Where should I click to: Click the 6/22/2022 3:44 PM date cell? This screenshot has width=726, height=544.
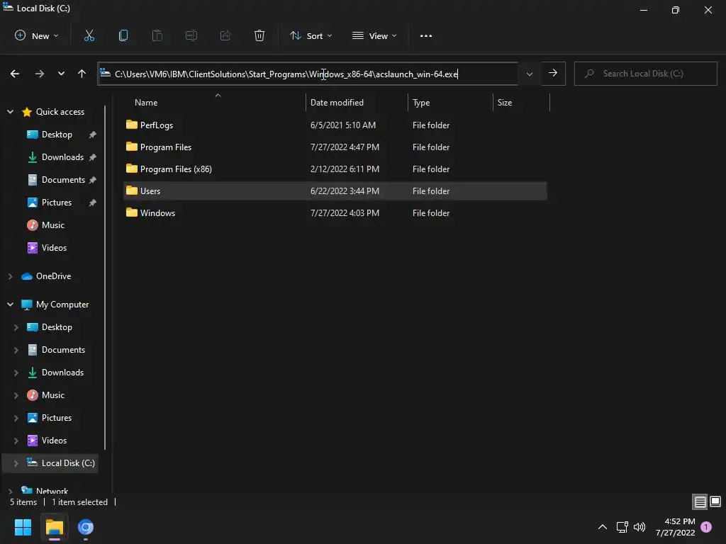click(x=345, y=191)
